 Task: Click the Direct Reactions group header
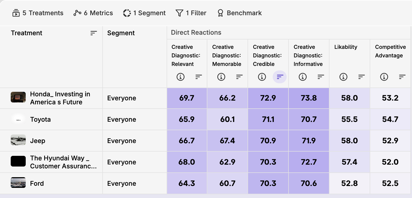196,33
